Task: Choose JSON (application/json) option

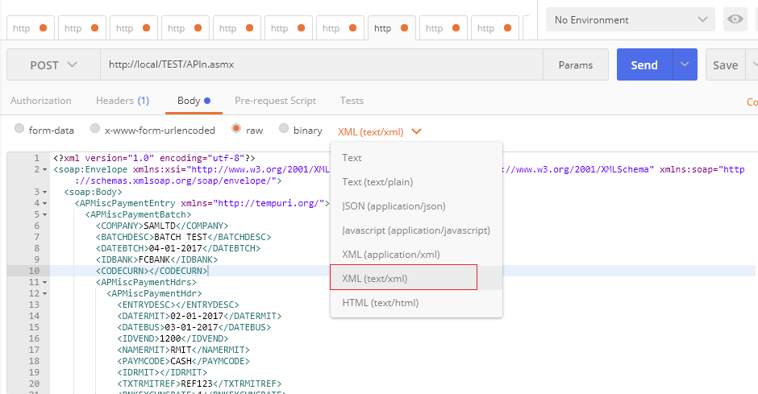Action: tap(416, 205)
